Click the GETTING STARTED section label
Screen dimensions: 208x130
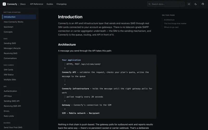[x=12, y=12]
